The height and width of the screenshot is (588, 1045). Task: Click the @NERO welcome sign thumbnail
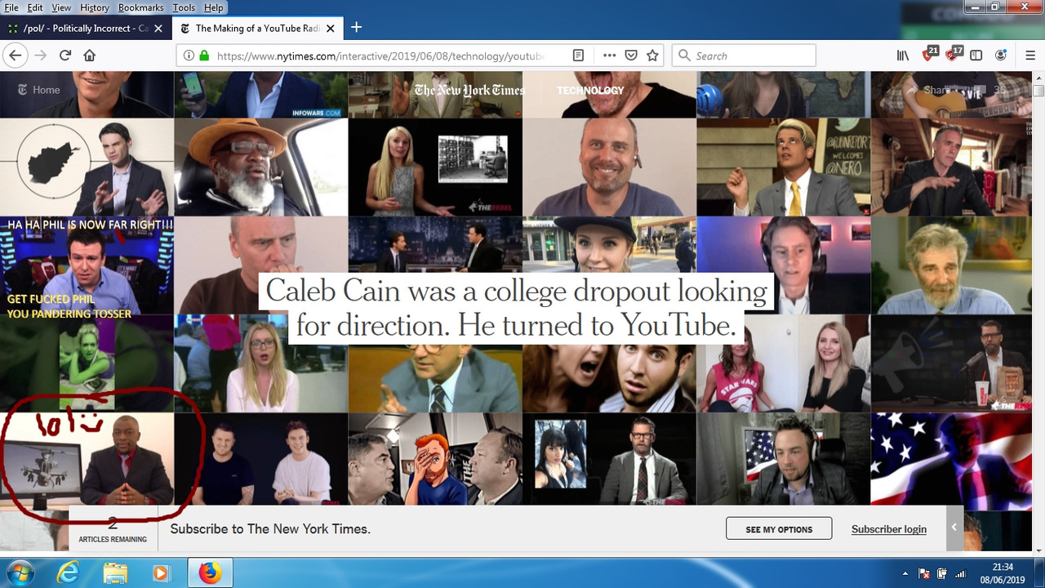pos(783,167)
